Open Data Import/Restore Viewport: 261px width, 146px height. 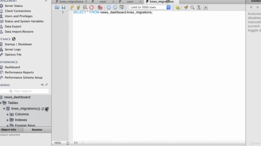19,32
